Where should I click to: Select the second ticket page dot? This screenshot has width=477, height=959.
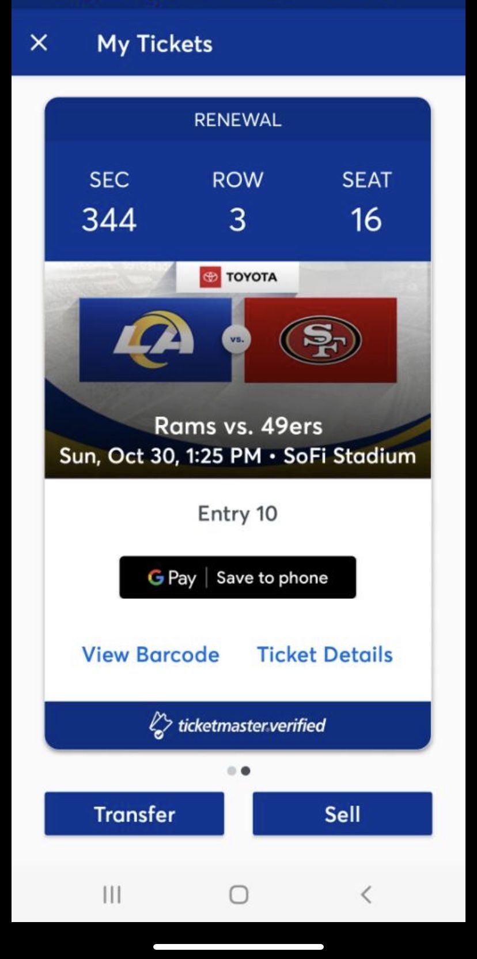245,771
